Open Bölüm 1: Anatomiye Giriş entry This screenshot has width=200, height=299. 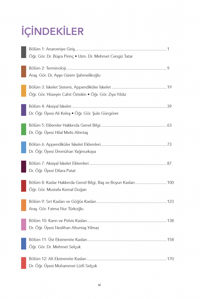[99, 49]
